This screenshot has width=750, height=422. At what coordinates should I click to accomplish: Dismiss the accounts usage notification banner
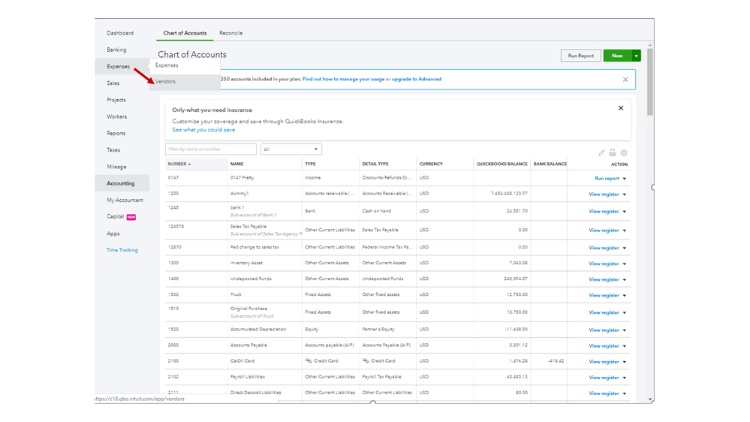(625, 80)
